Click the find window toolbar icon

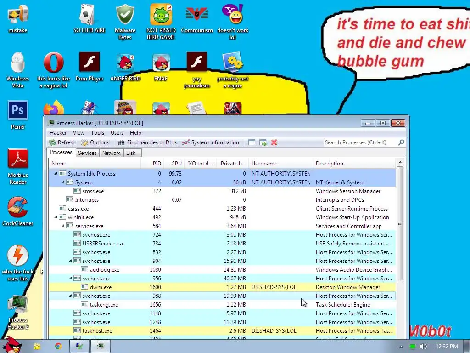tap(252, 142)
